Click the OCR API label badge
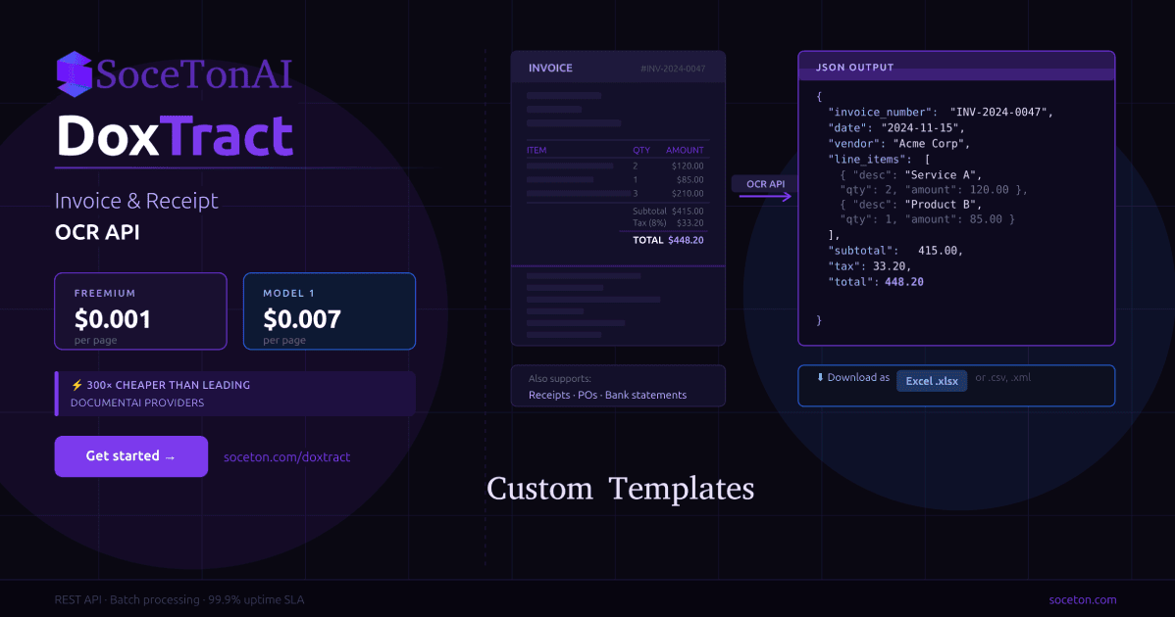Screen dimensions: 1175x617 (x=765, y=183)
